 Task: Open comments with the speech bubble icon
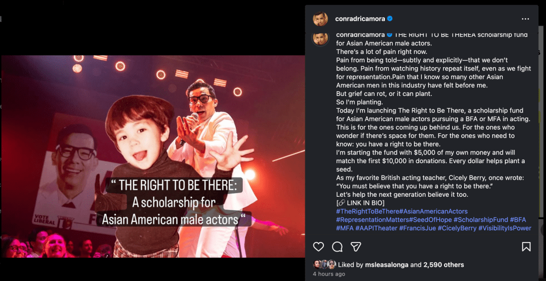point(337,247)
